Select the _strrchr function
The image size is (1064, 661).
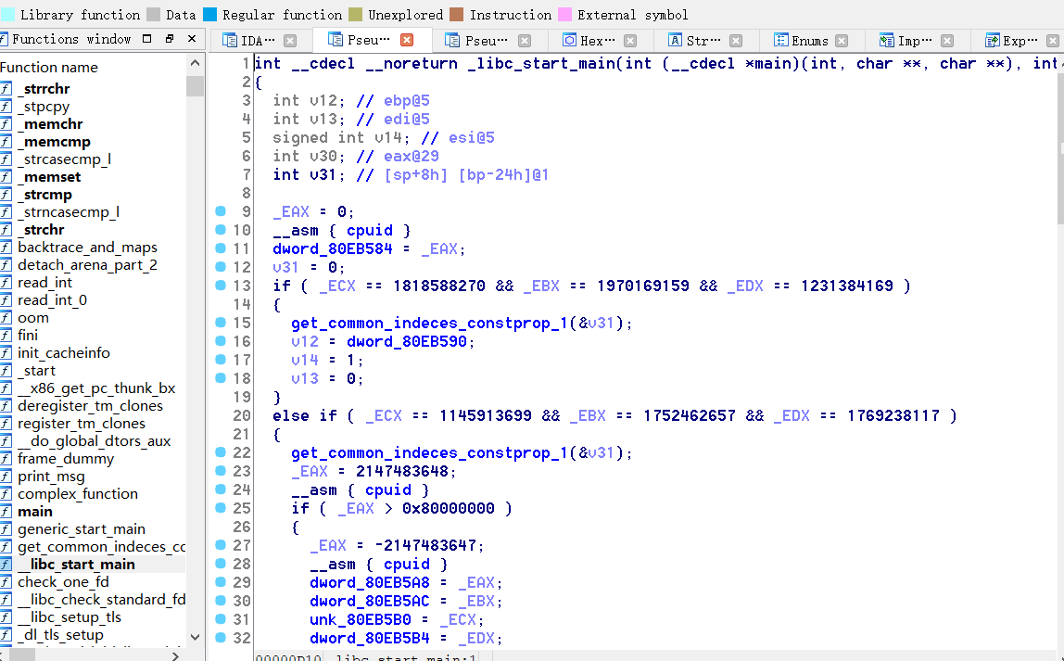(x=44, y=88)
